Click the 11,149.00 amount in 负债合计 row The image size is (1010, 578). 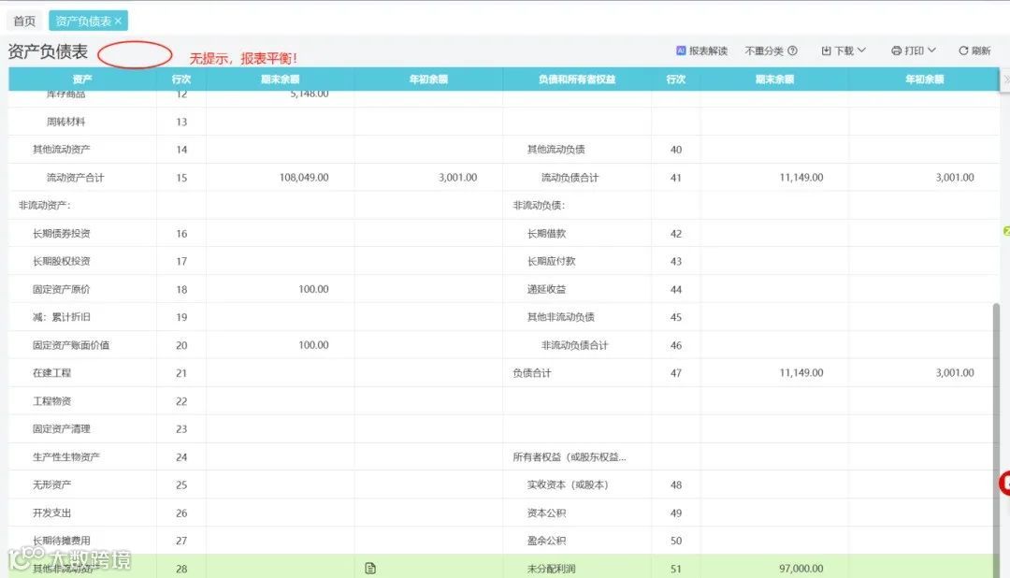tap(801, 372)
